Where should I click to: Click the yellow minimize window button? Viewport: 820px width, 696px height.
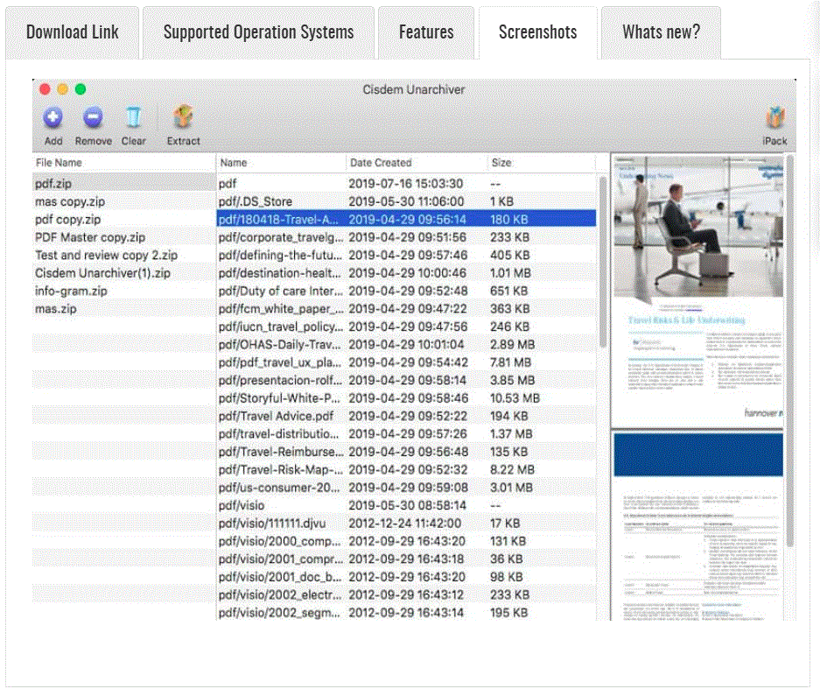(x=63, y=89)
